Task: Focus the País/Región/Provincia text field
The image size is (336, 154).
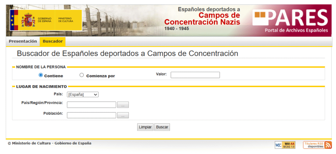Action: pos(92,105)
